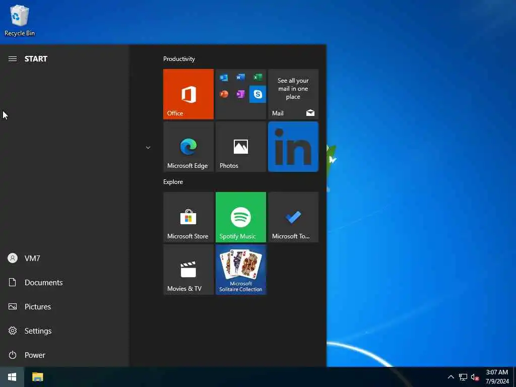Open the taskbar clock and date
516x387 pixels.
pos(497,377)
